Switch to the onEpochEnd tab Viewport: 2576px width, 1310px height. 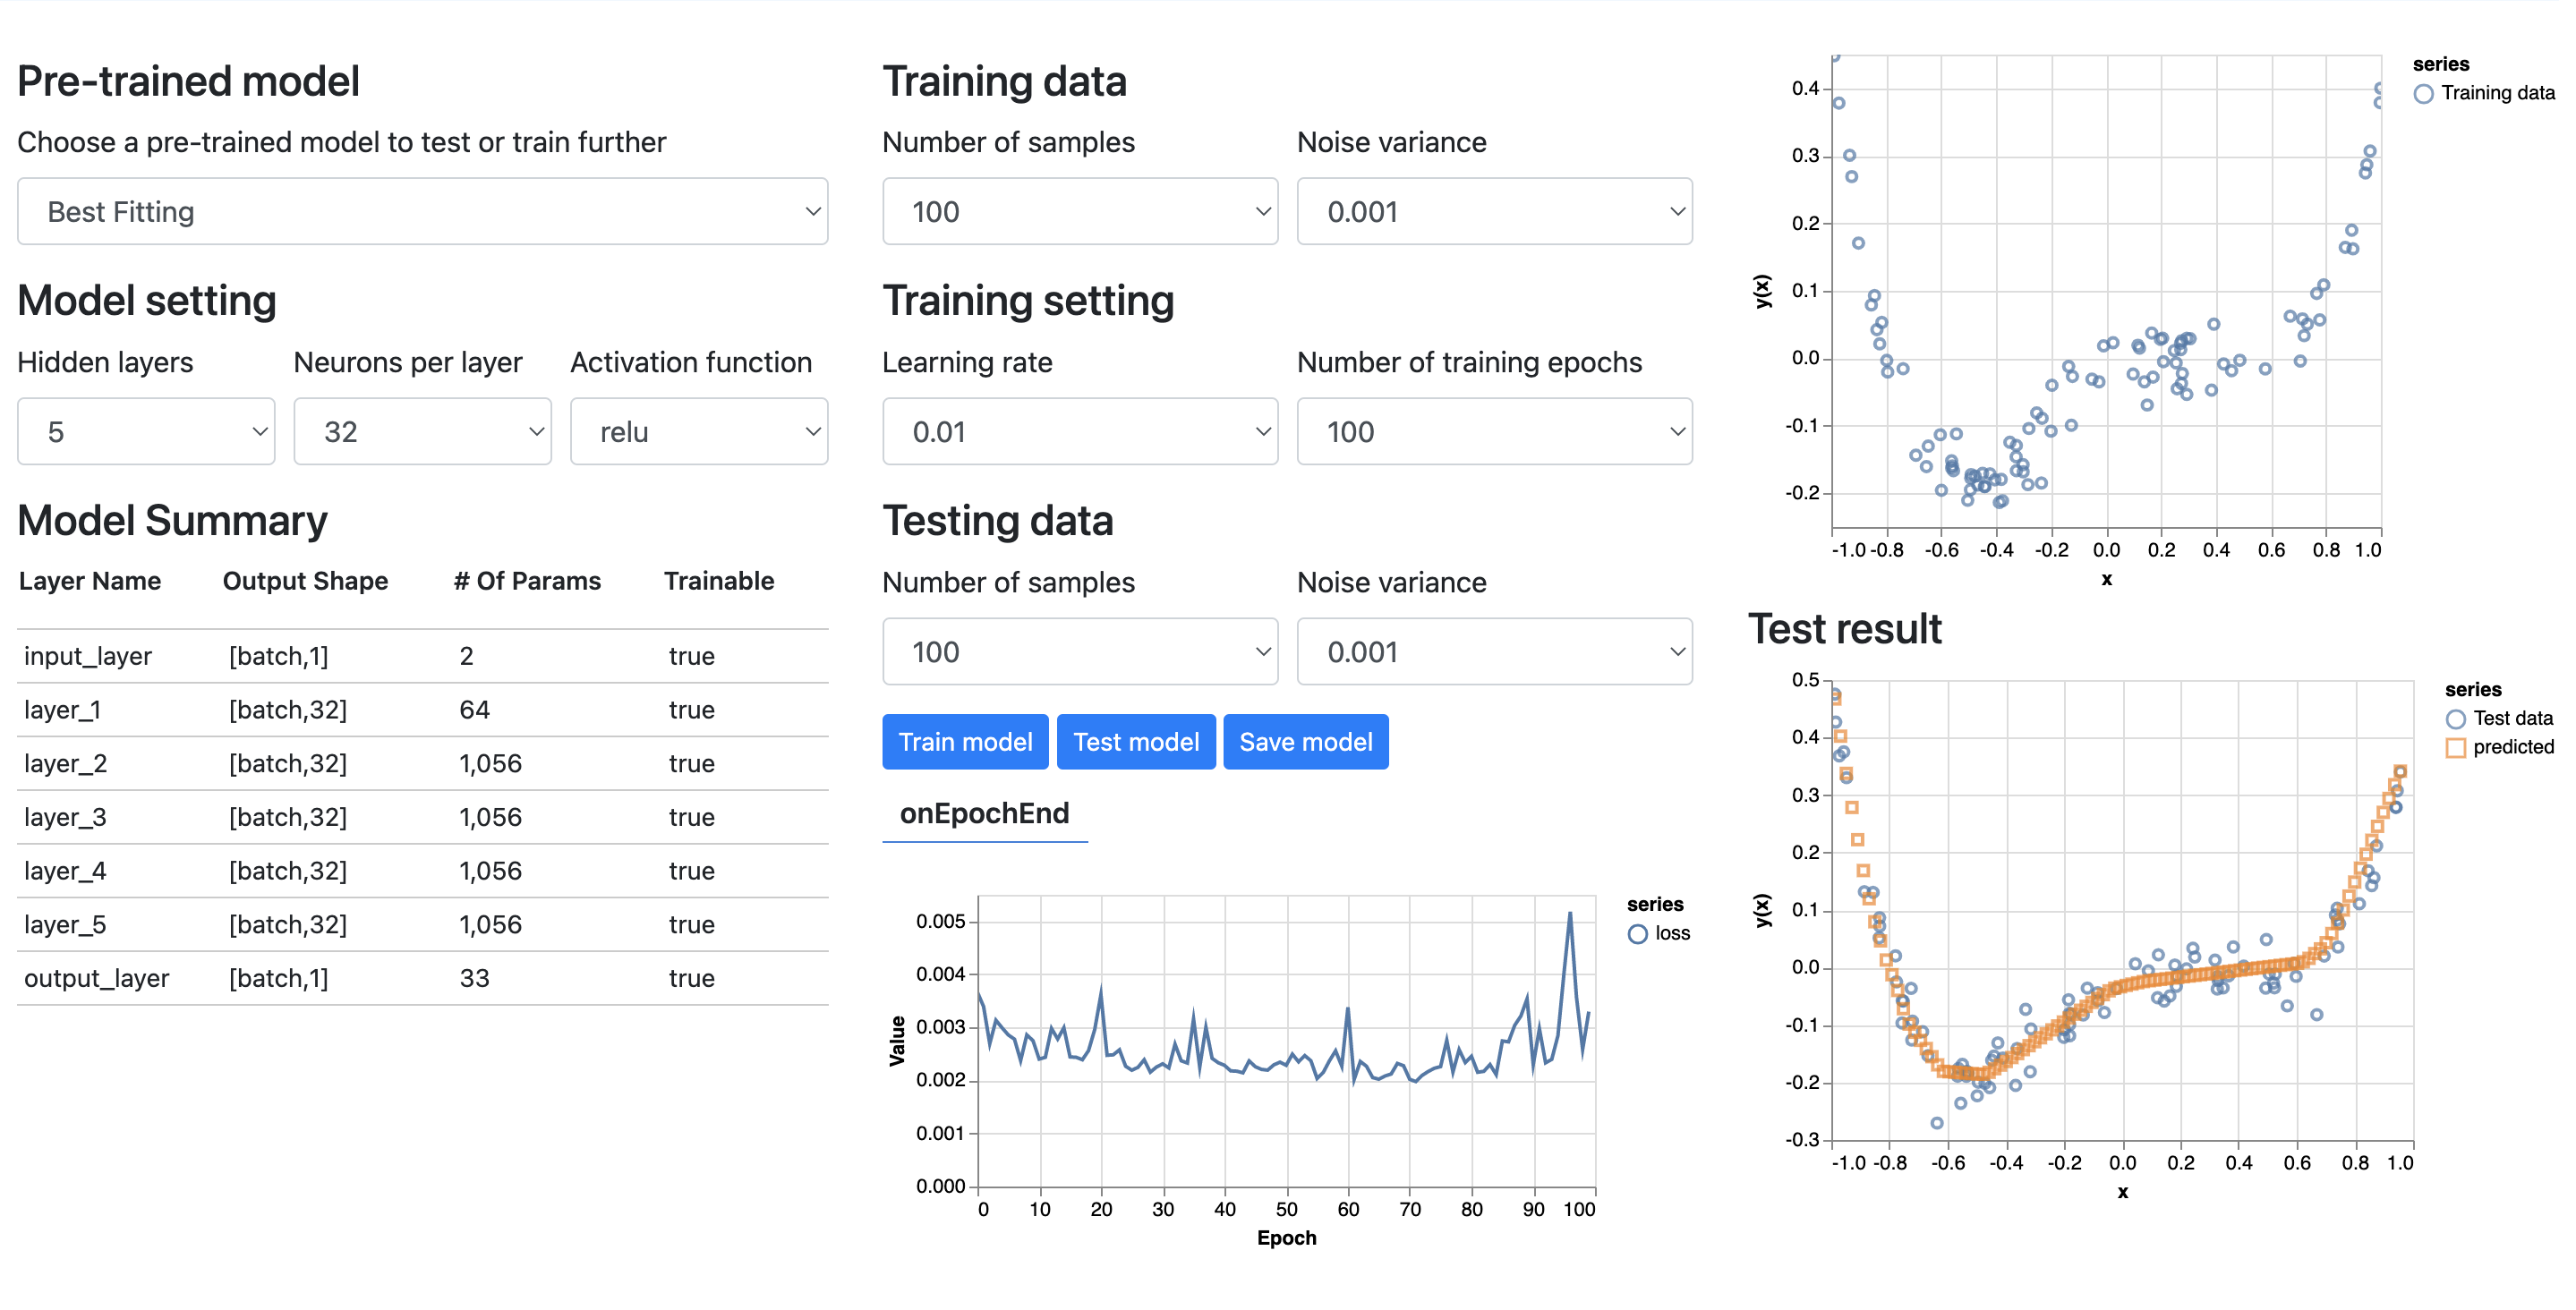pyautogui.click(x=984, y=814)
